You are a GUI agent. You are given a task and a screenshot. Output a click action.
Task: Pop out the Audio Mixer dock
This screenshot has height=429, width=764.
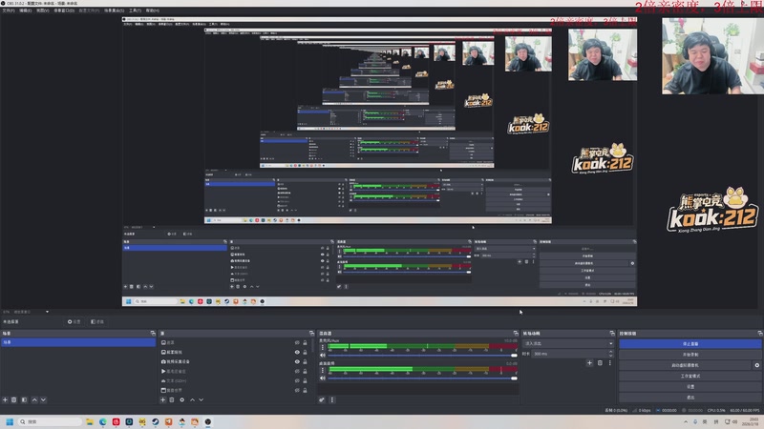516,333
